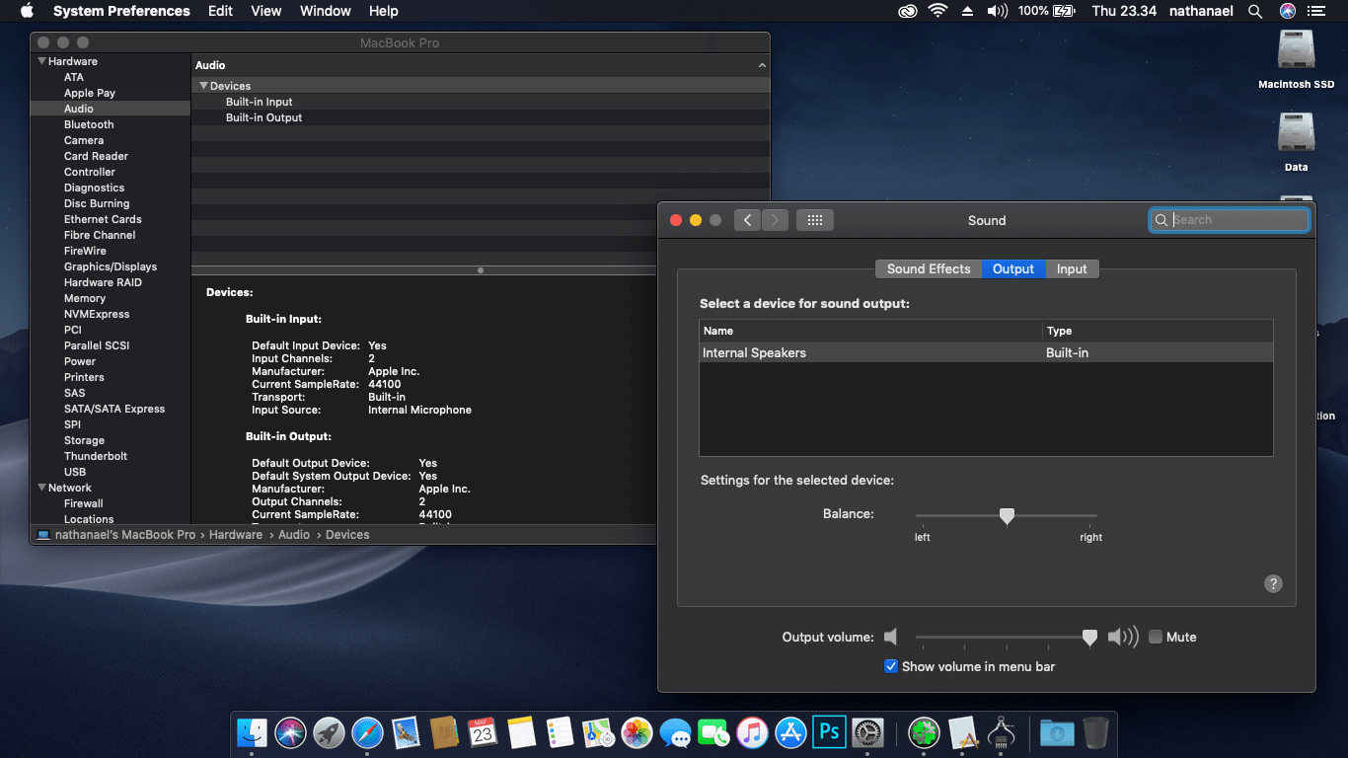Open the App Store from the Dock
This screenshot has width=1348, height=758.
(790, 732)
